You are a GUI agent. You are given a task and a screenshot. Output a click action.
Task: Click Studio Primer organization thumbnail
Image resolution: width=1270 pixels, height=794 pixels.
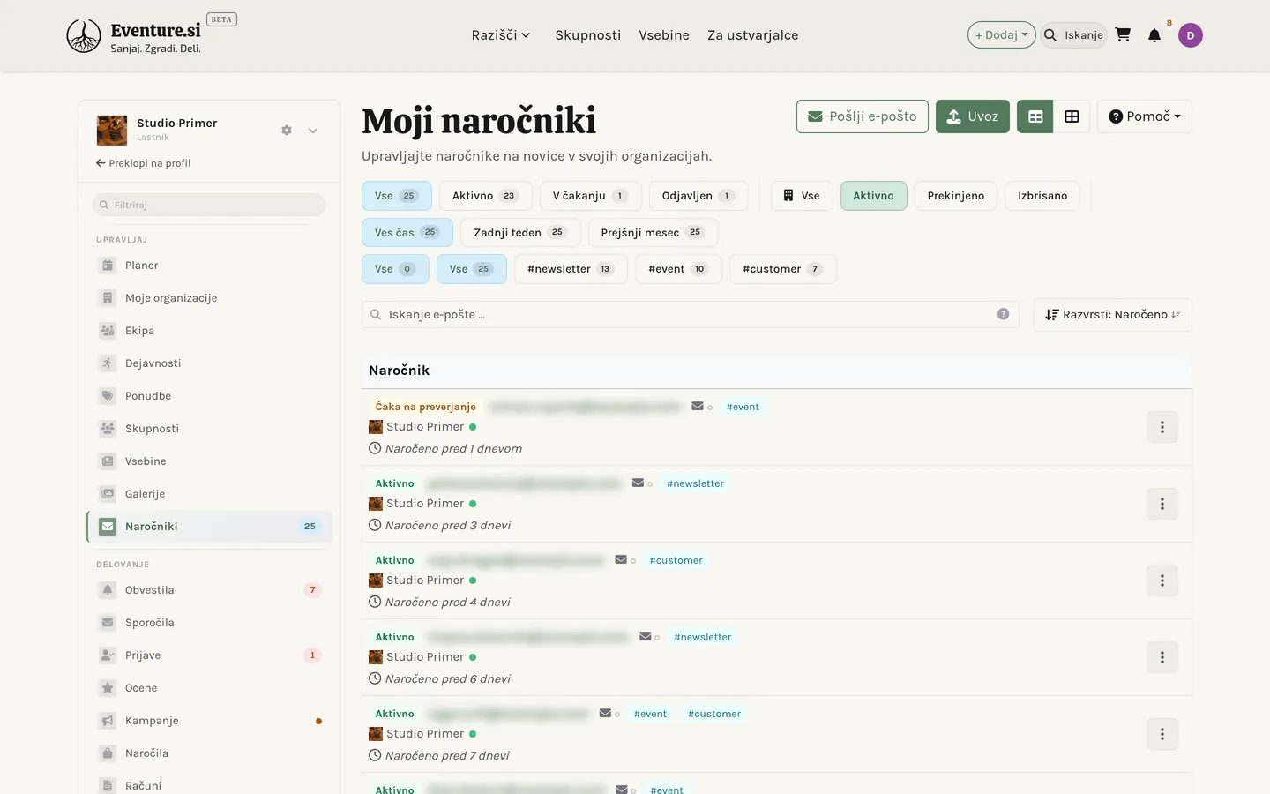[112, 131]
